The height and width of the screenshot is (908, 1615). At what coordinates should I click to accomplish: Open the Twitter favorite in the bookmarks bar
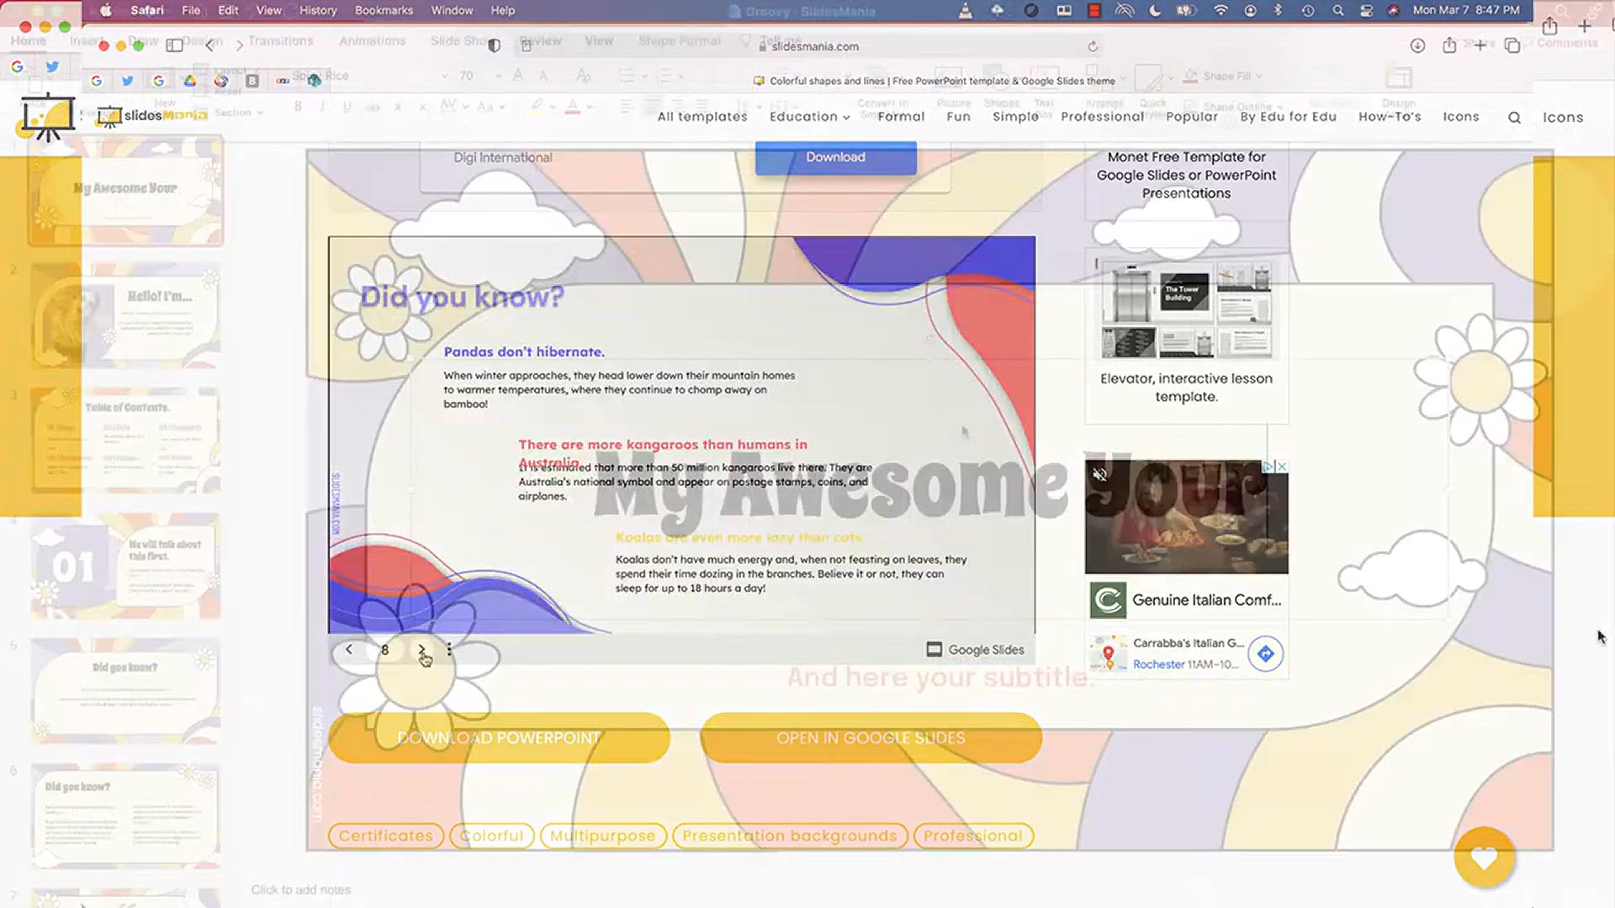[x=127, y=81]
